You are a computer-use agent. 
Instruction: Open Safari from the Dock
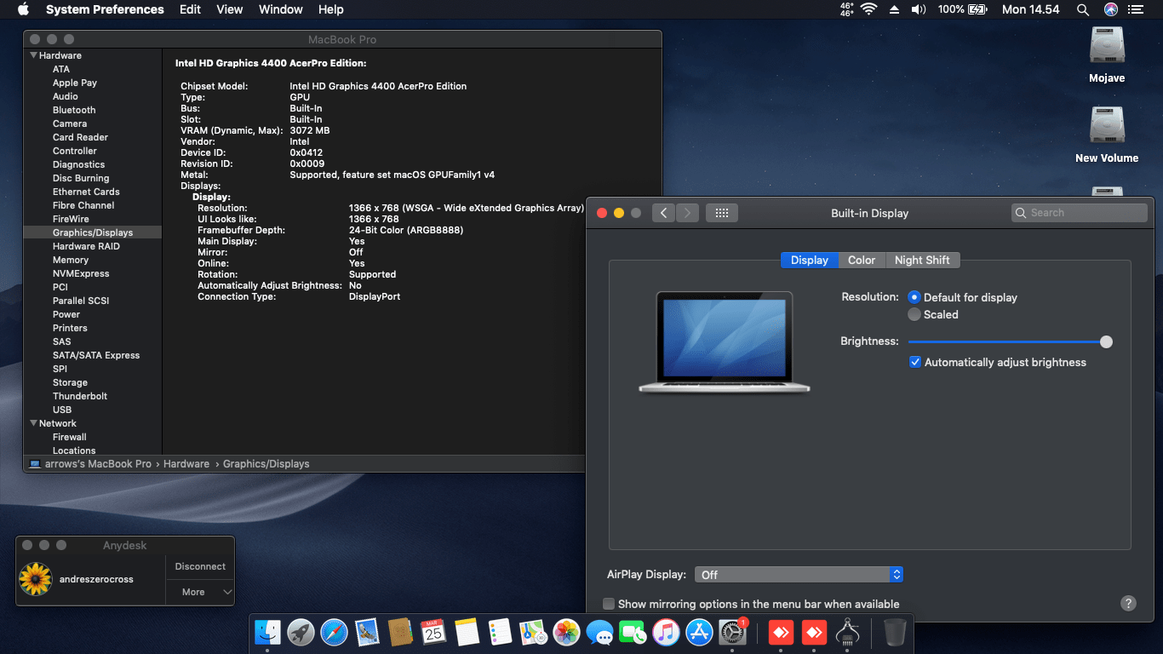(x=334, y=633)
